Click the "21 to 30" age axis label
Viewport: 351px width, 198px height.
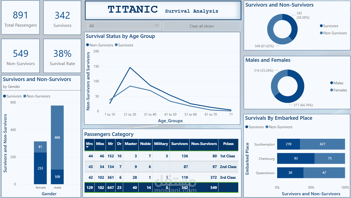pyautogui.click(x=130, y=115)
